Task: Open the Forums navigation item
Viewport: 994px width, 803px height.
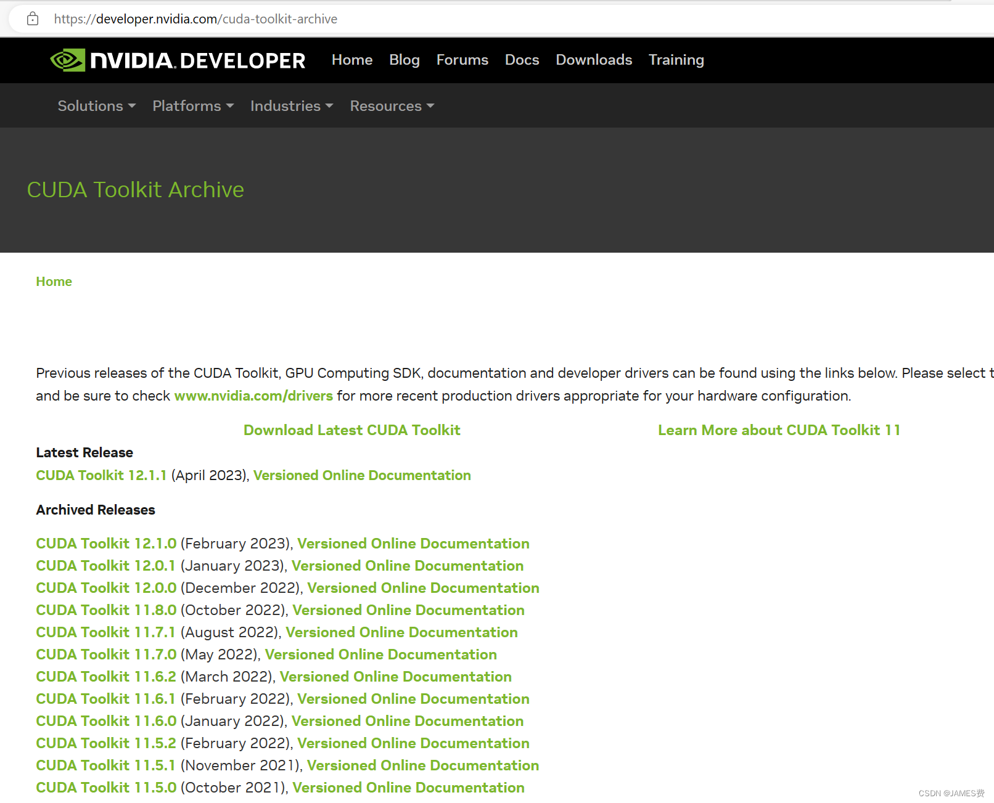Action: point(462,60)
